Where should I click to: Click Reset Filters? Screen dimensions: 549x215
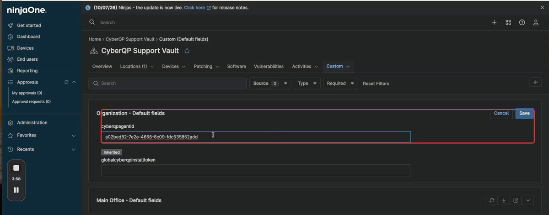(x=376, y=84)
